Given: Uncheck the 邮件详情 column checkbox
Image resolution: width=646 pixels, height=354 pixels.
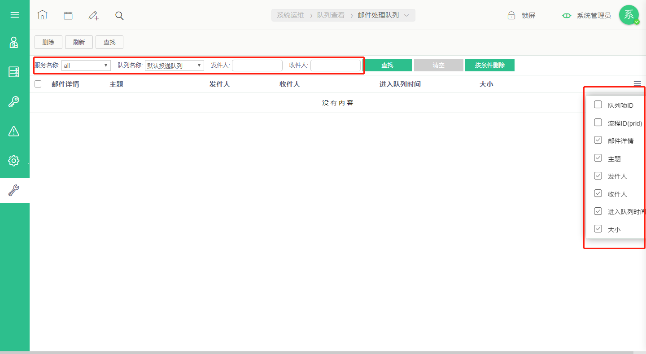Looking at the screenshot, I should pos(598,140).
